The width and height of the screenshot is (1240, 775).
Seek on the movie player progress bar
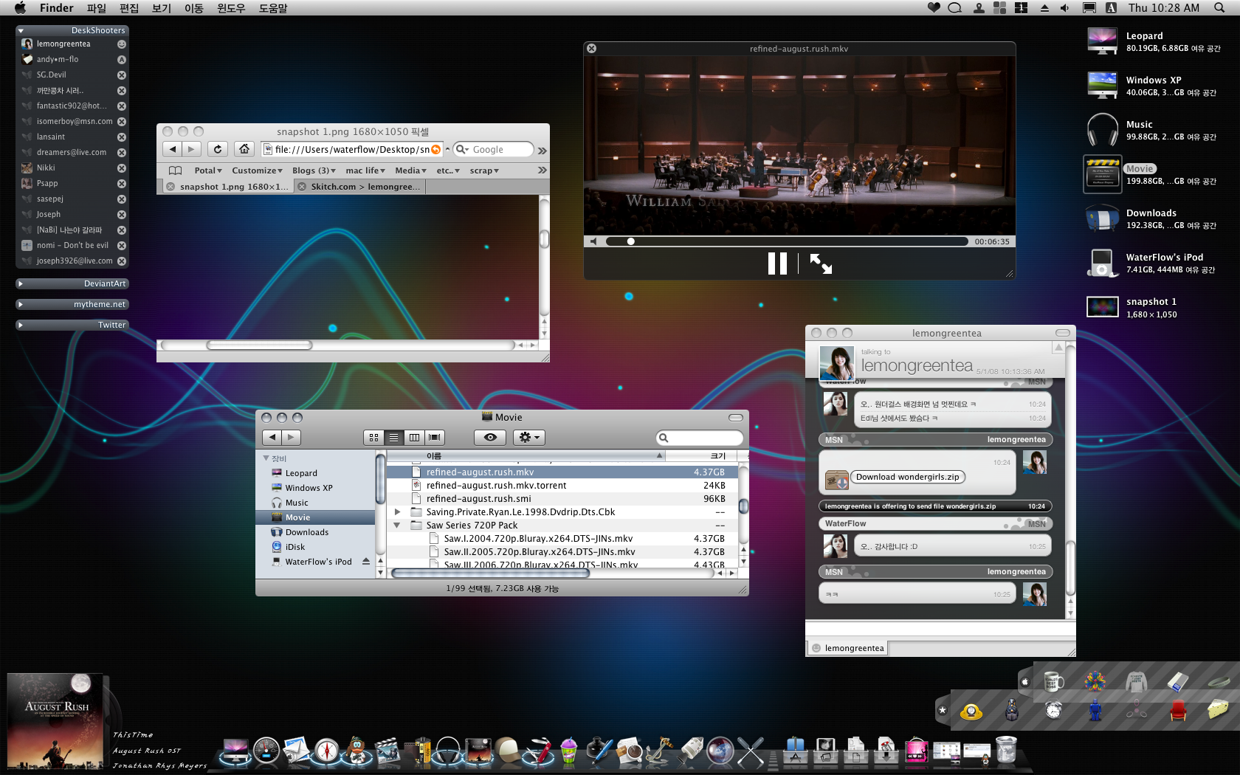pyautogui.click(x=787, y=241)
